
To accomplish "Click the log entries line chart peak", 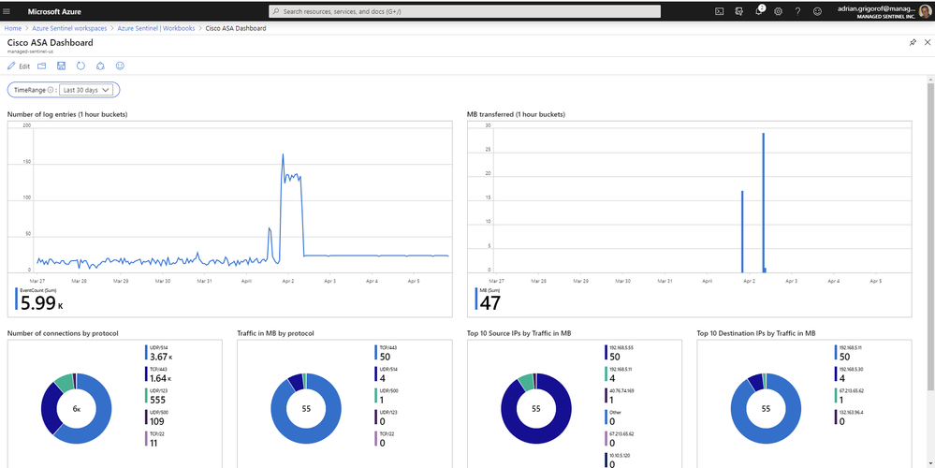I will point(283,155).
